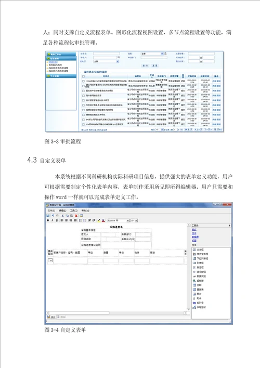Viewport: 260px width, 368px height.
Task: Click the Copy icon in designer toolbar
Action: [67, 216]
